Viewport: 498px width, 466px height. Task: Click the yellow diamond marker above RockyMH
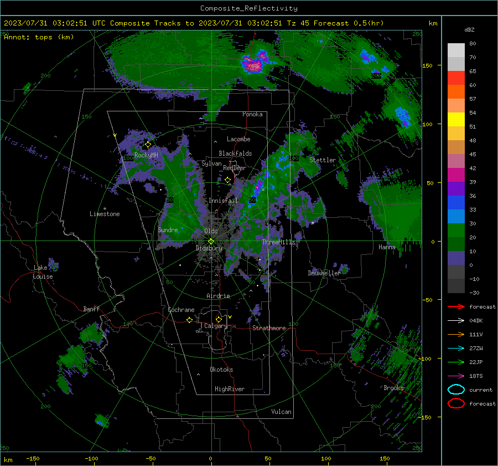(148, 145)
